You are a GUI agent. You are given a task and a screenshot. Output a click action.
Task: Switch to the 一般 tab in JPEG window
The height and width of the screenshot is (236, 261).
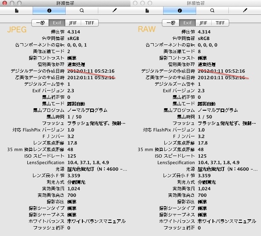click(x=40, y=23)
